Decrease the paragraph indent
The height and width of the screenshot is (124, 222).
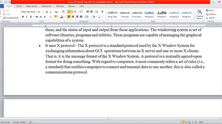(x=87, y=12)
